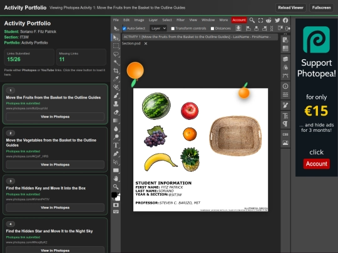Open the Properties panel
The image size is (338, 253).
click(285, 95)
